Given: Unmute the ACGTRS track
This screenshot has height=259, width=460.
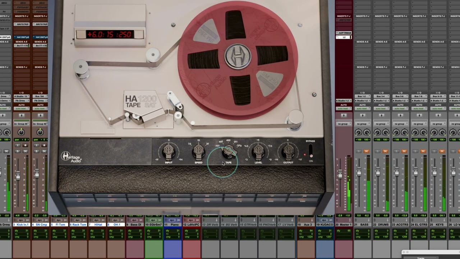Looking at the screenshot, I should [x=404, y=151].
